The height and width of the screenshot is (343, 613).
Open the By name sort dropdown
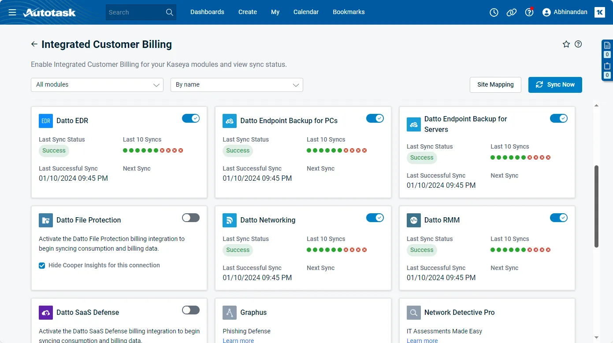pos(237,85)
